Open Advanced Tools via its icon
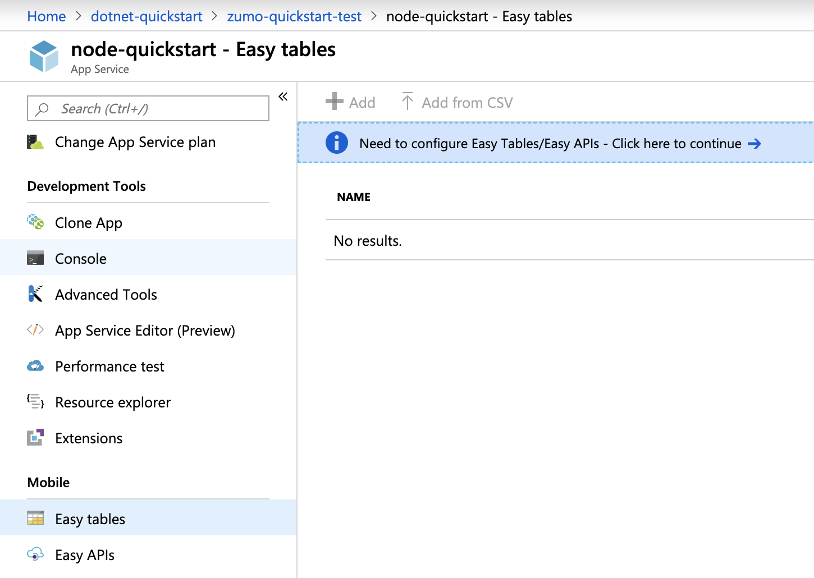 [35, 294]
